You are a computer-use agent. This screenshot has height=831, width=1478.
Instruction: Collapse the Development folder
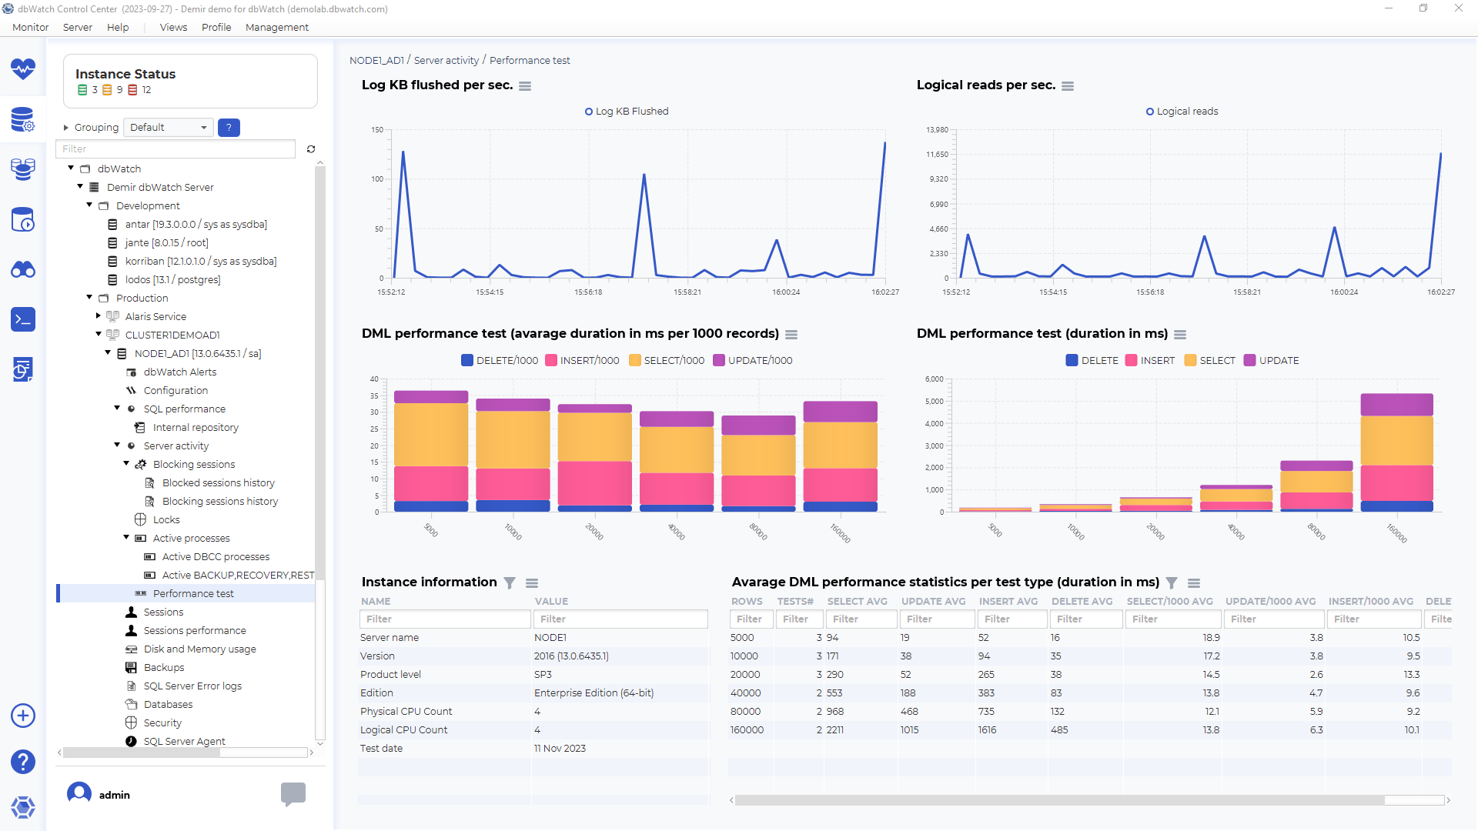(x=89, y=205)
